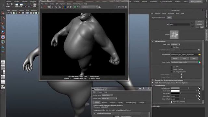Click the Hide button in Attribute Editor
The image size is (208, 117).
pos(202,27)
